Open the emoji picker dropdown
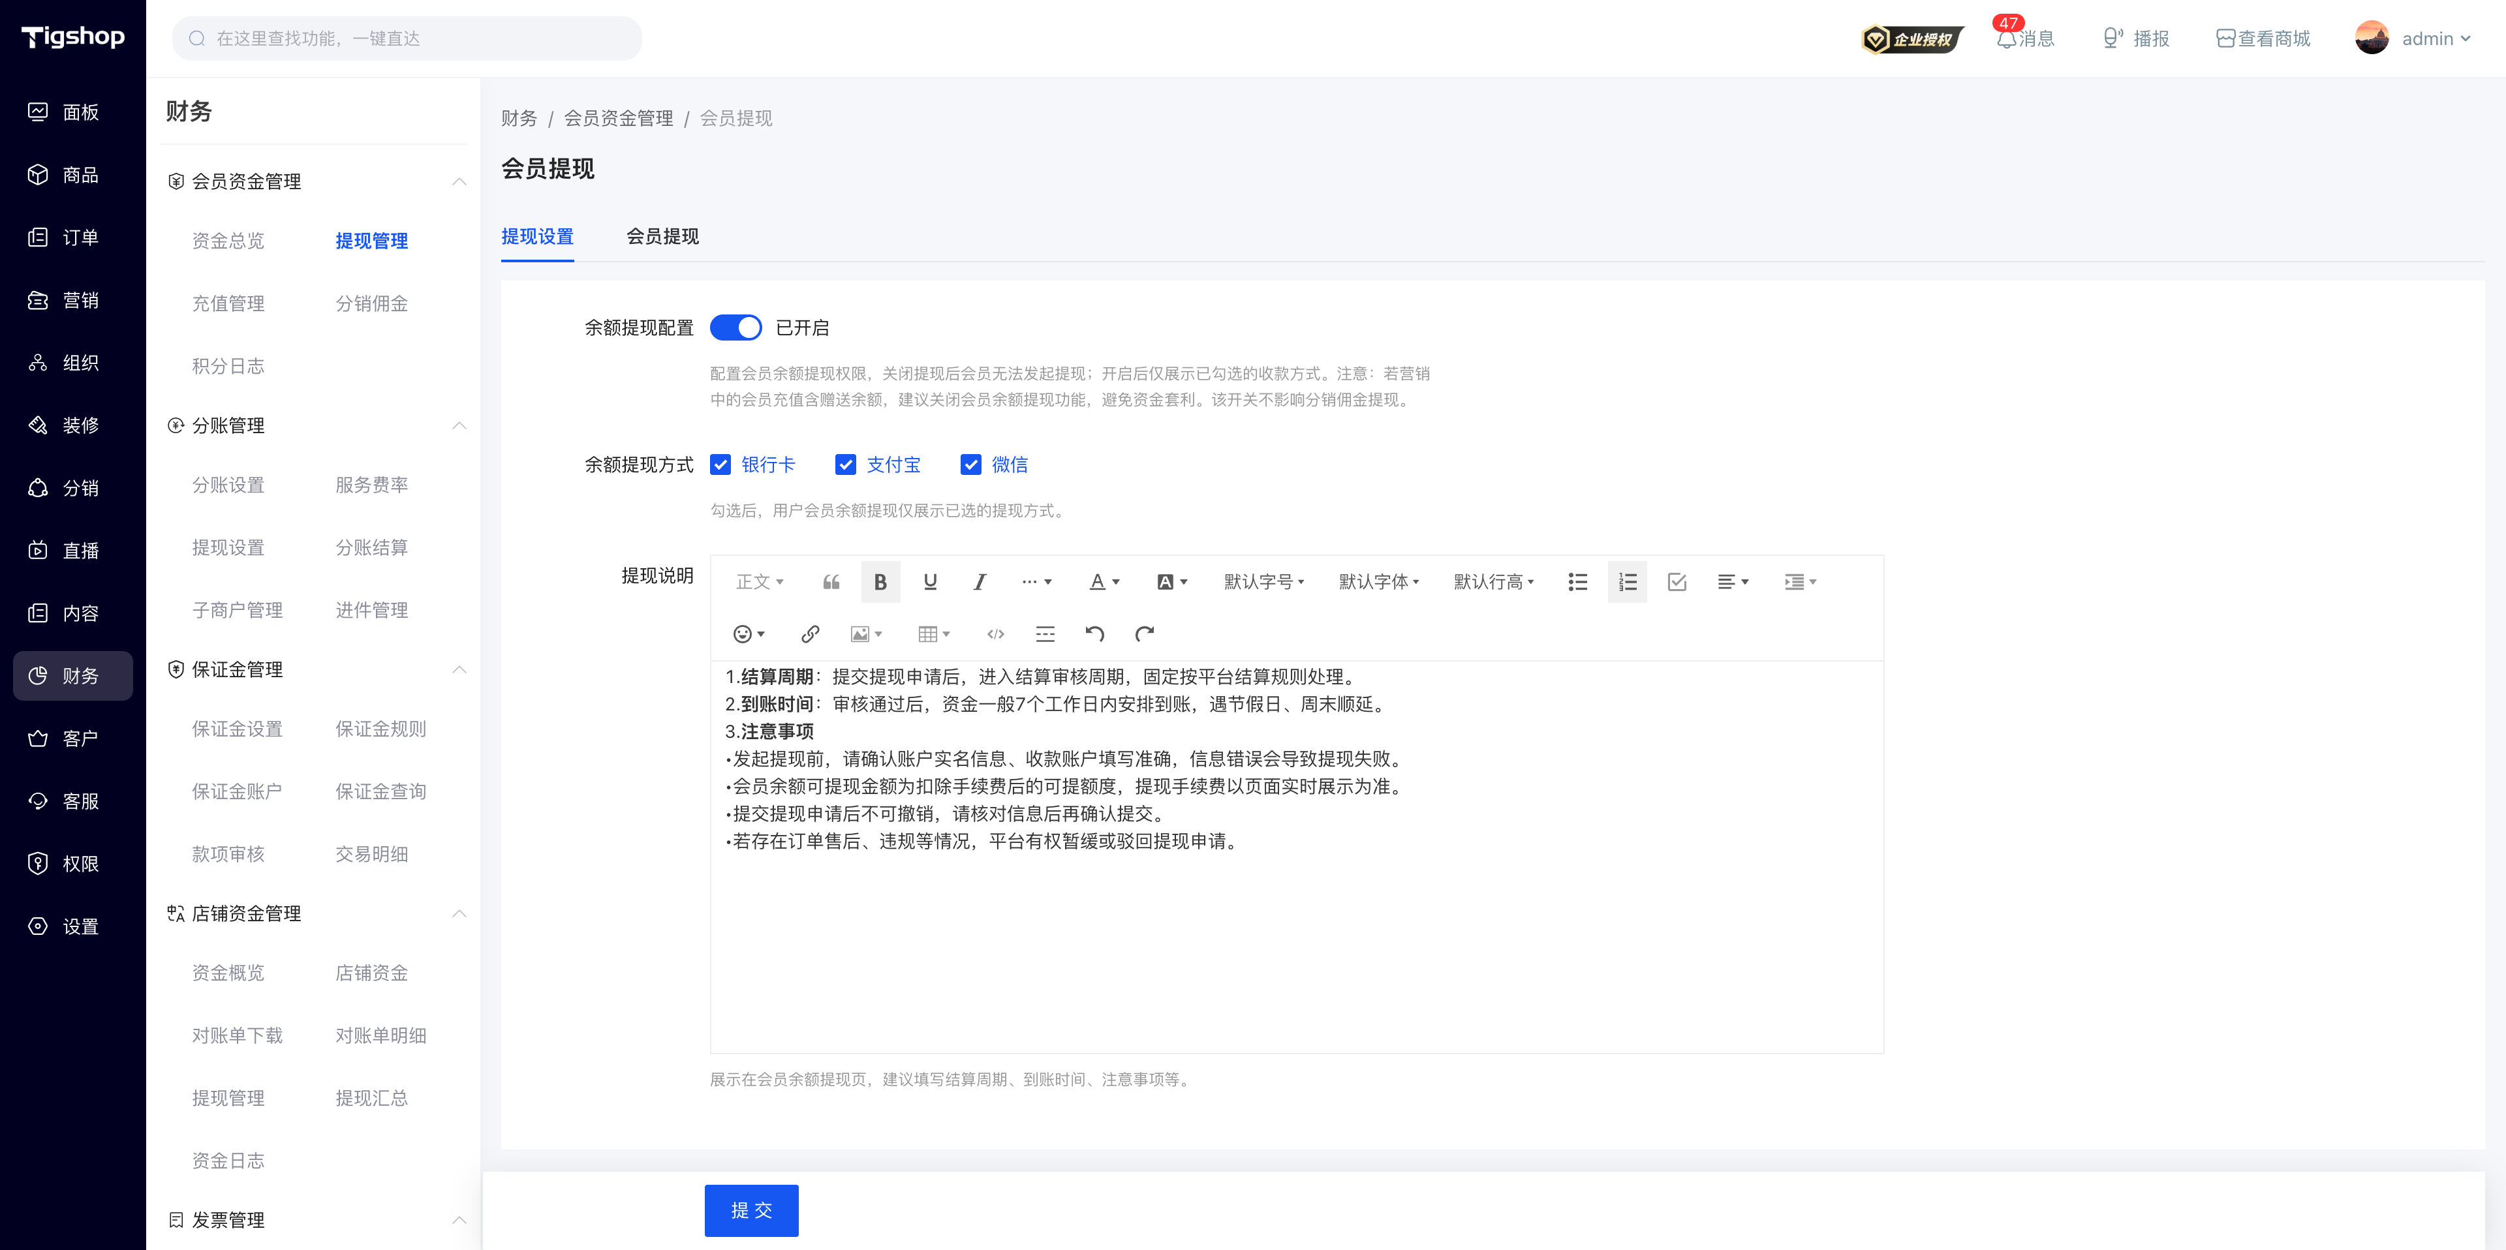Viewport: 2506px width, 1250px height. pos(748,634)
